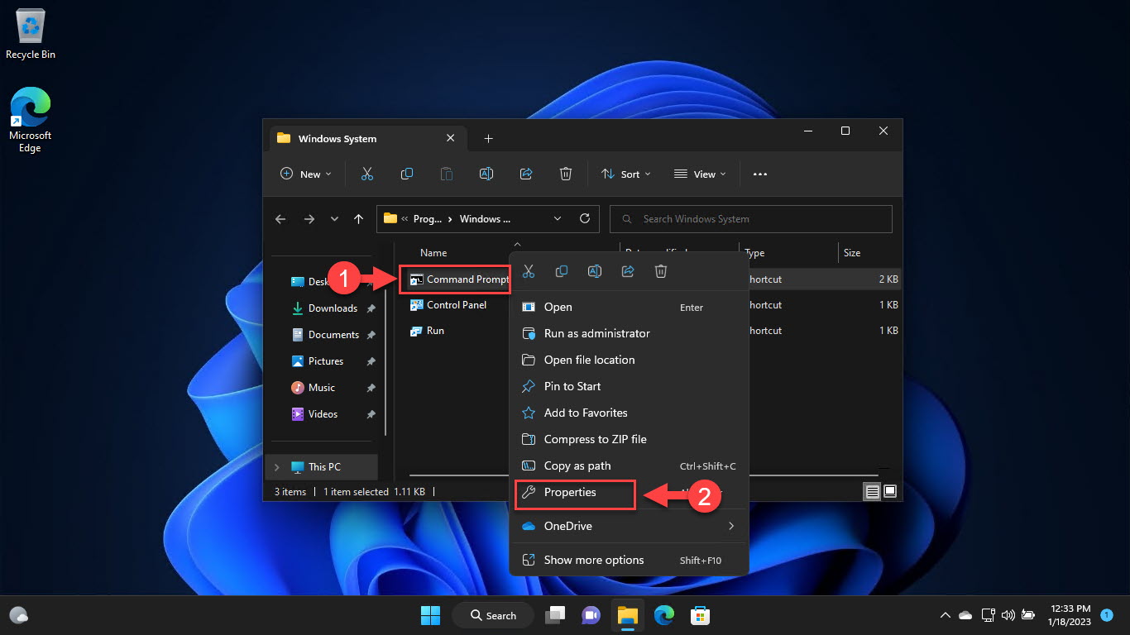Navigate up one folder level

click(358, 219)
